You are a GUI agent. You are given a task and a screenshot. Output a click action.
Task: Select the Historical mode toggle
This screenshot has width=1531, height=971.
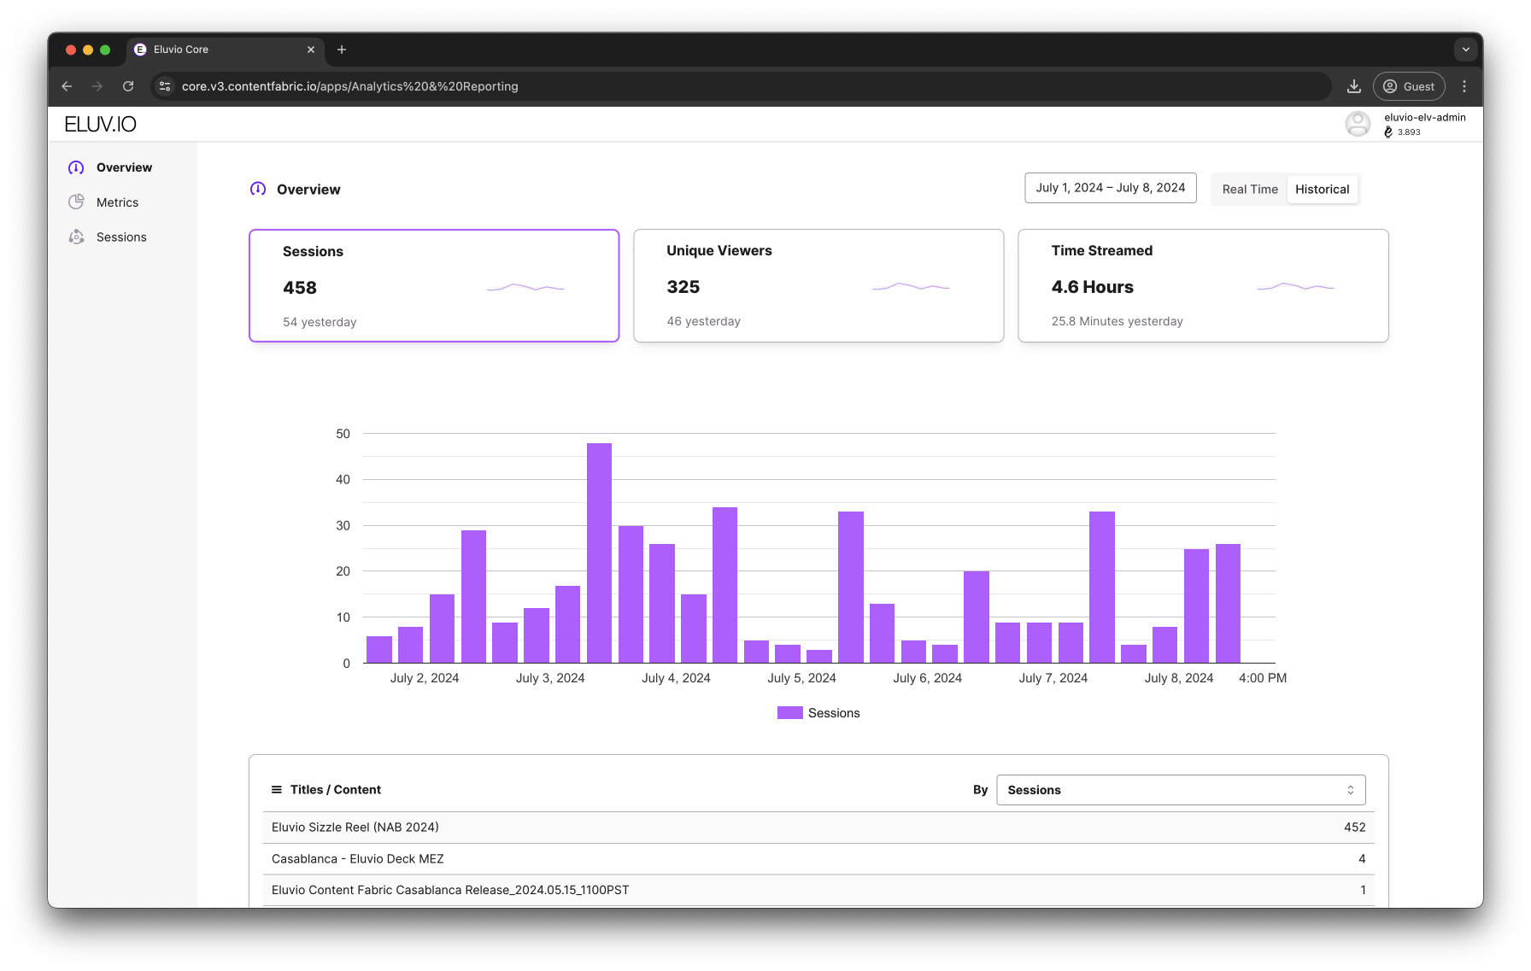point(1322,190)
